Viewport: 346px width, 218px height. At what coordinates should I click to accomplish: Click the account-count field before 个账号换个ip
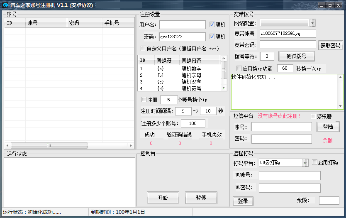coord(169,100)
